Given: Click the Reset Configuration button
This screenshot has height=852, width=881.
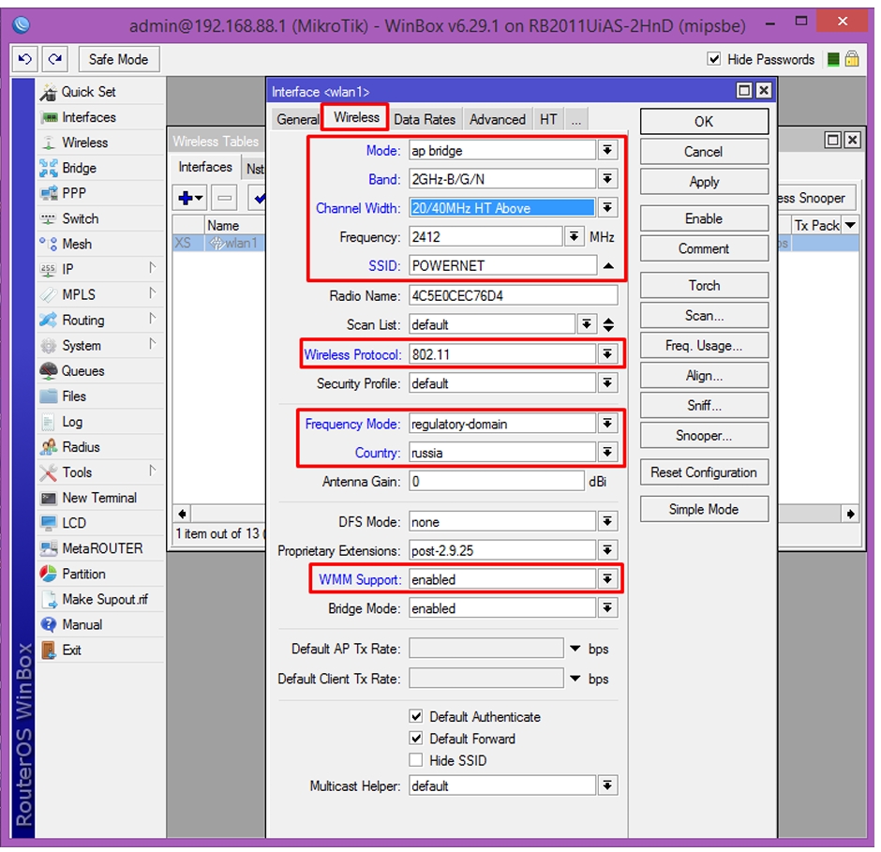Looking at the screenshot, I should coord(704,472).
